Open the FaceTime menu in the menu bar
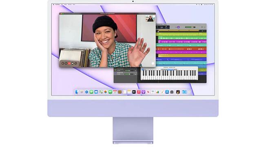This screenshot has width=261, height=147. tap(58, 4)
